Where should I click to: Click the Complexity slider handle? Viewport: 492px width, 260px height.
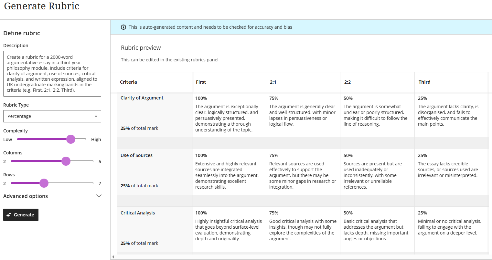(x=71, y=139)
